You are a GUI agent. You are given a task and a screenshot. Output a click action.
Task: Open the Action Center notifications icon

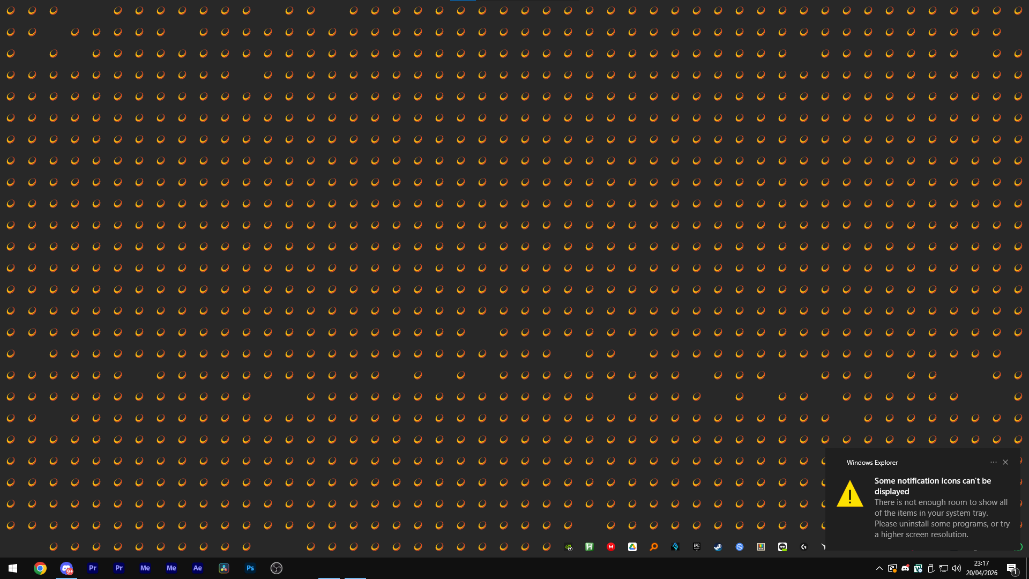[x=1012, y=569]
